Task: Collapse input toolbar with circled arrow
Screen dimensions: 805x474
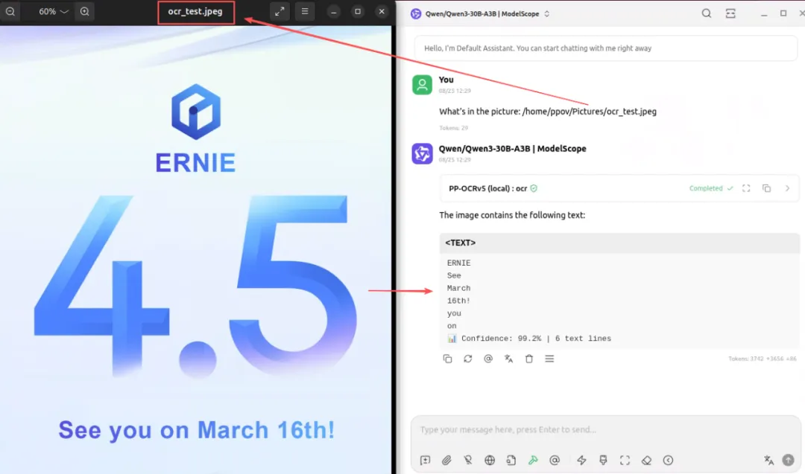Action: coord(668,460)
